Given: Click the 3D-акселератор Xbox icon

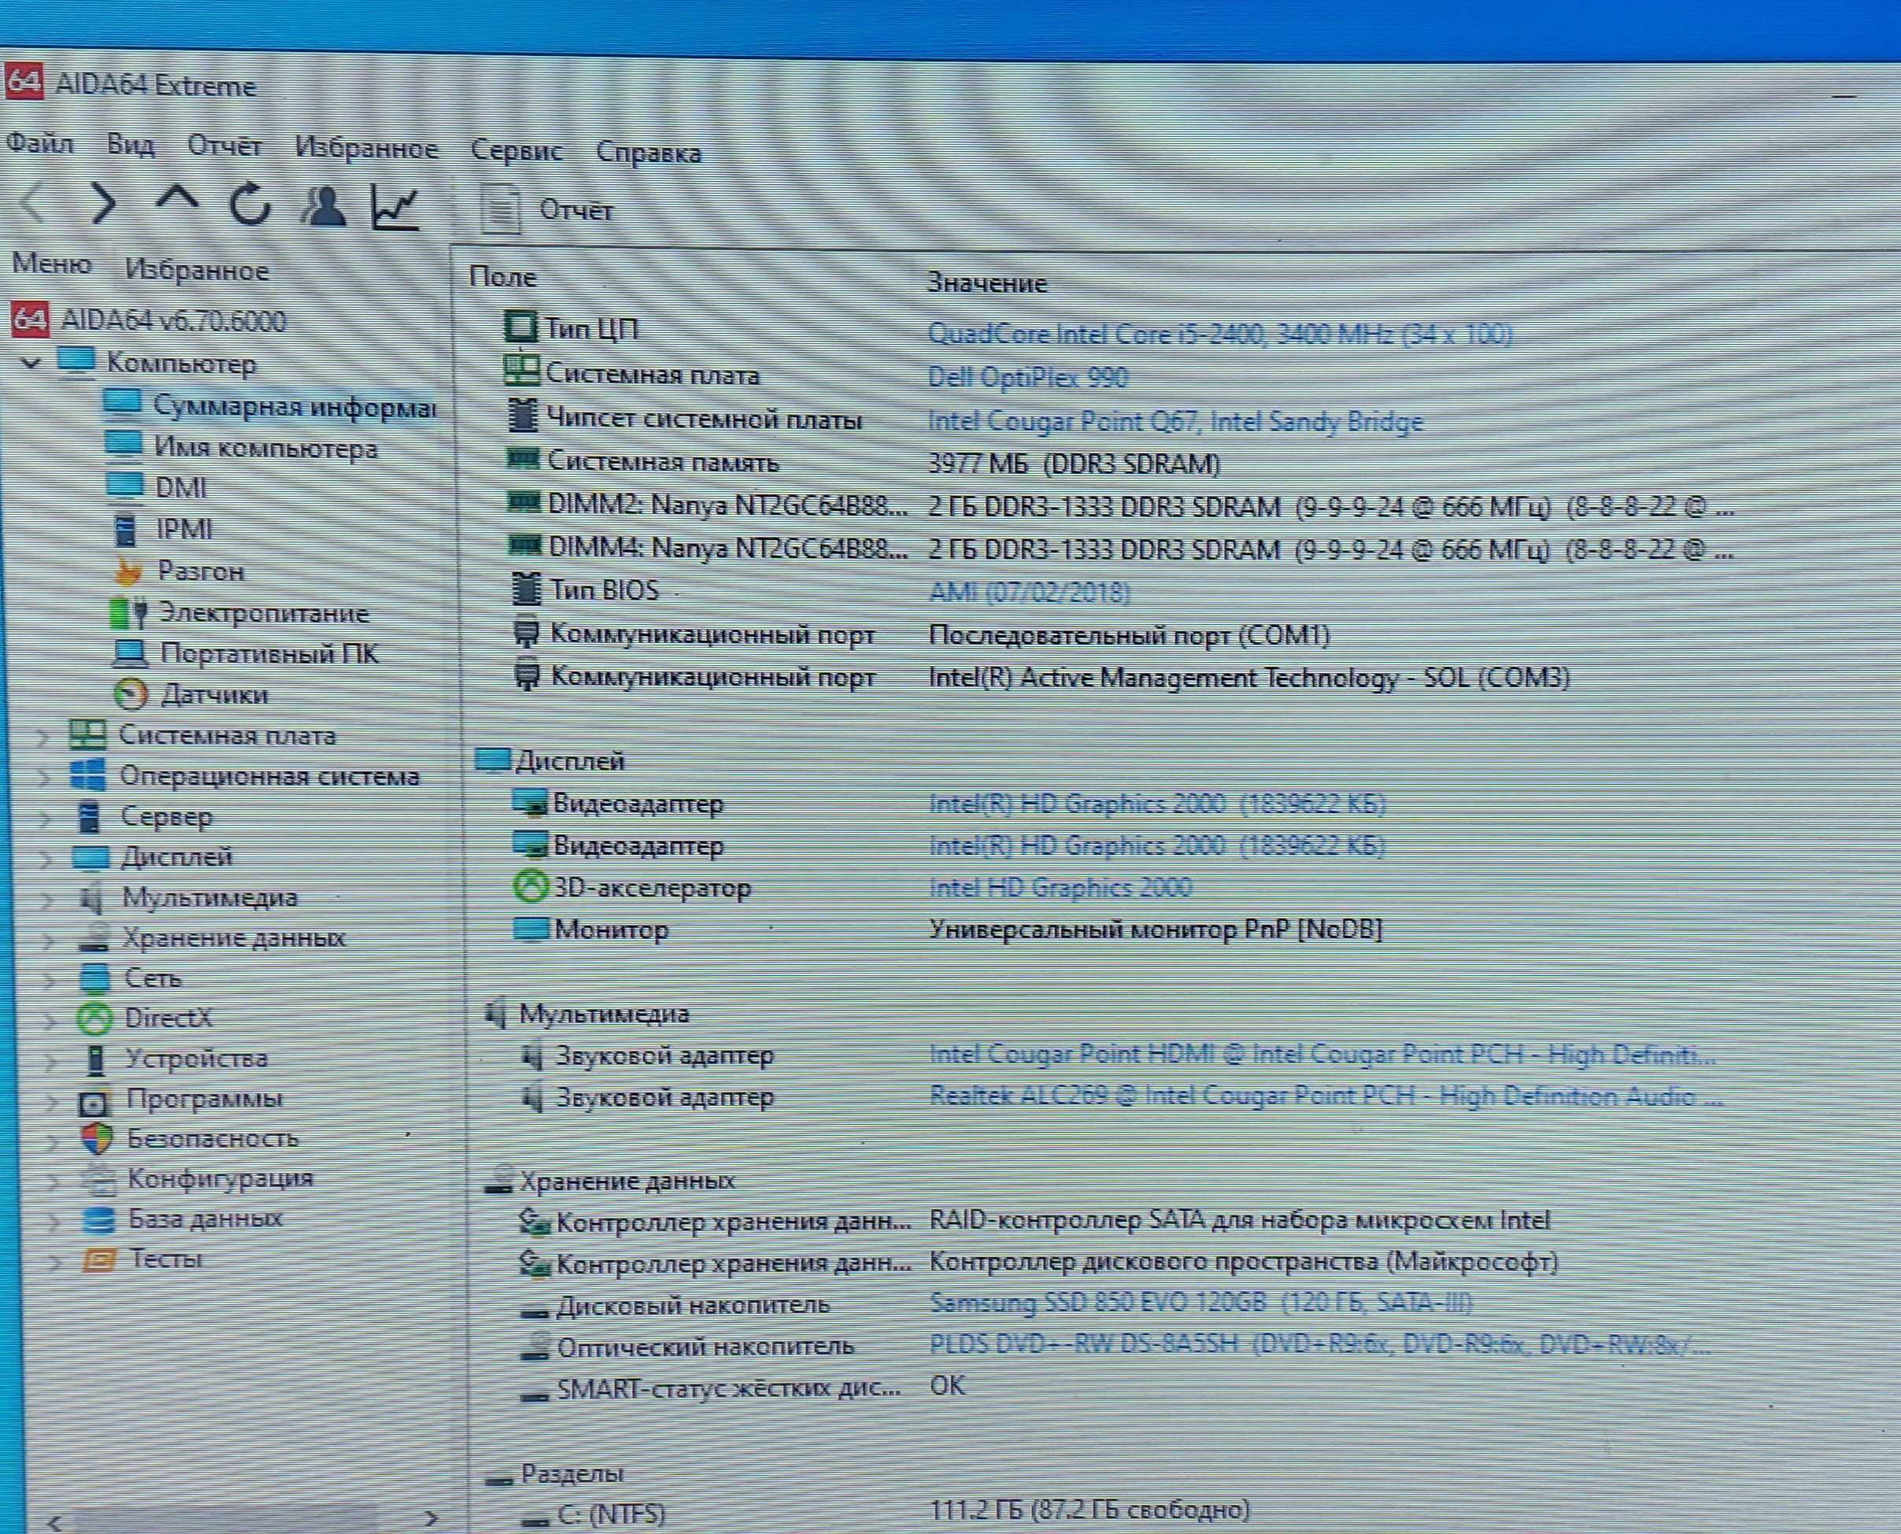Looking at the screenshot, I should (531, 886).
